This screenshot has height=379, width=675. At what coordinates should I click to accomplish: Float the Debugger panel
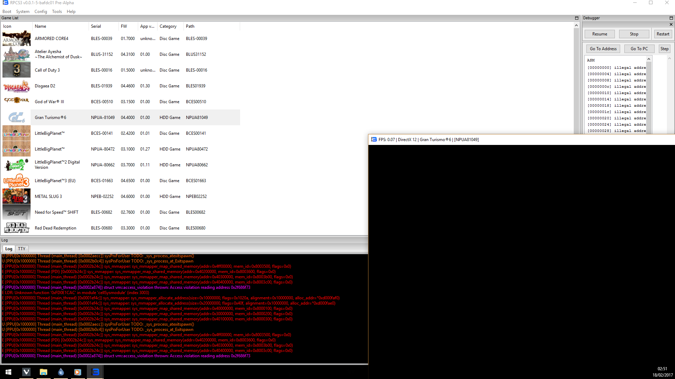click(671, 18)
